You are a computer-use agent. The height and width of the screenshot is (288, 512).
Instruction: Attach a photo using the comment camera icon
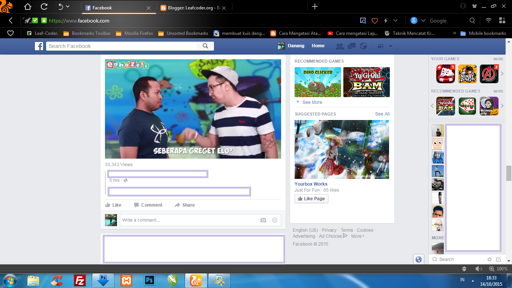click(263, 220)
